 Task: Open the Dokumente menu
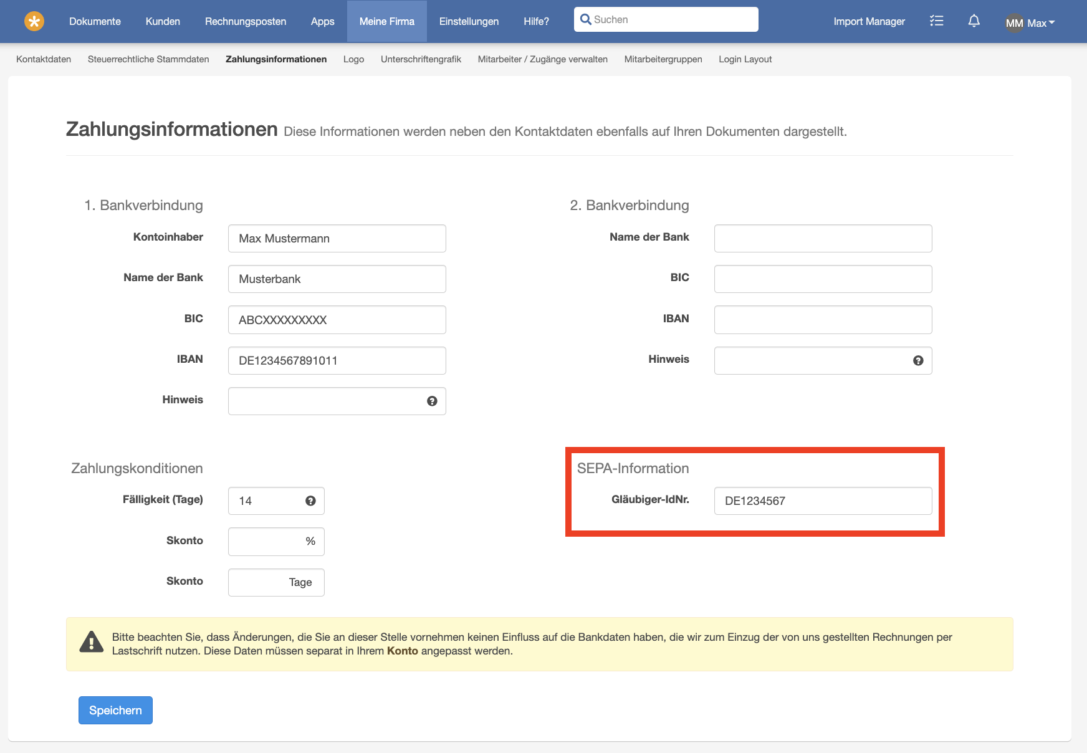point(95,21)
